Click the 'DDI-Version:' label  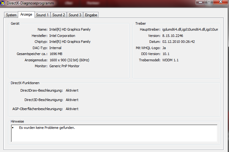coord(151,54)
